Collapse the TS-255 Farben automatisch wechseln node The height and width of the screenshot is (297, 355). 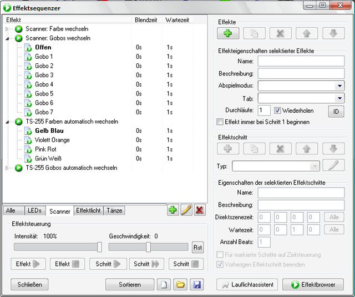point(7,122)
